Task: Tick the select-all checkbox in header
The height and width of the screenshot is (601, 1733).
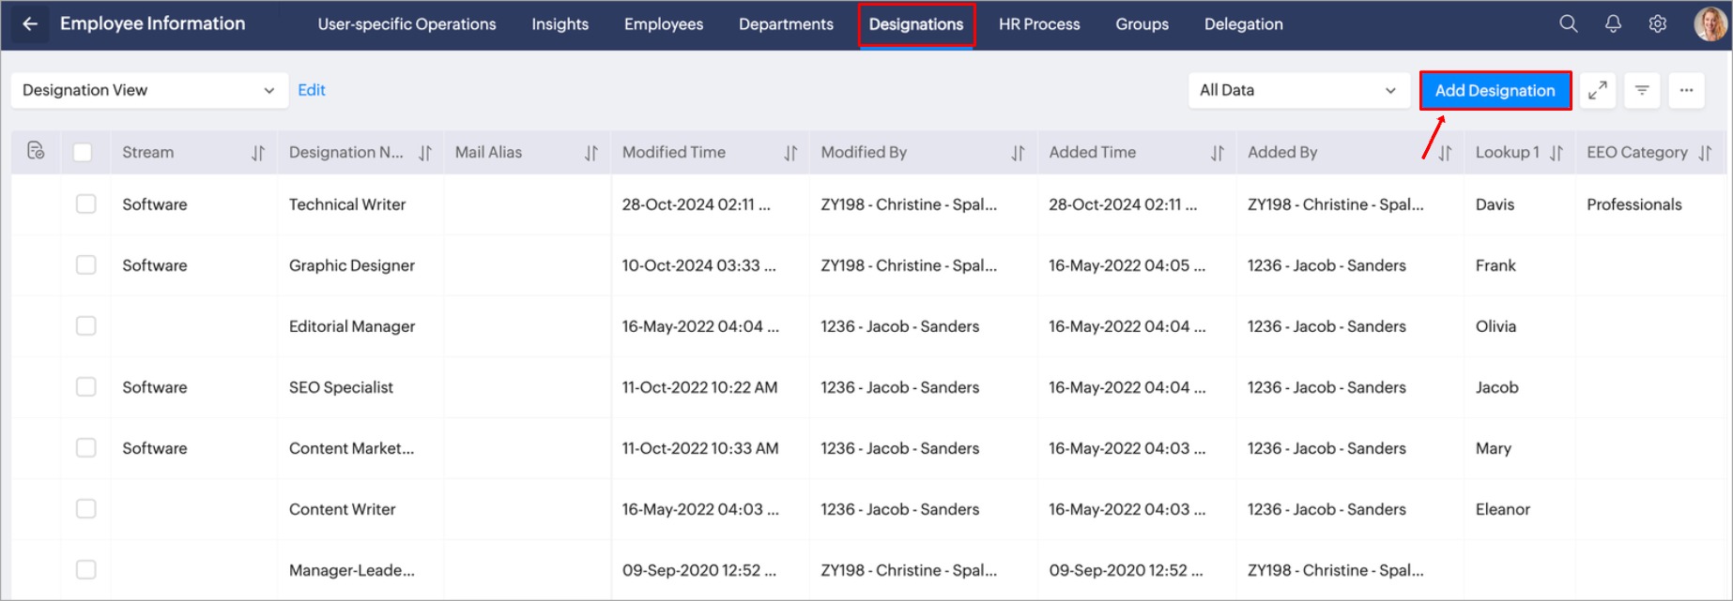Action: pyautogui.click(x=83, y=152)
